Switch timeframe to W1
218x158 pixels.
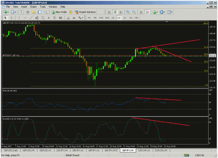[x=131, y=18]
